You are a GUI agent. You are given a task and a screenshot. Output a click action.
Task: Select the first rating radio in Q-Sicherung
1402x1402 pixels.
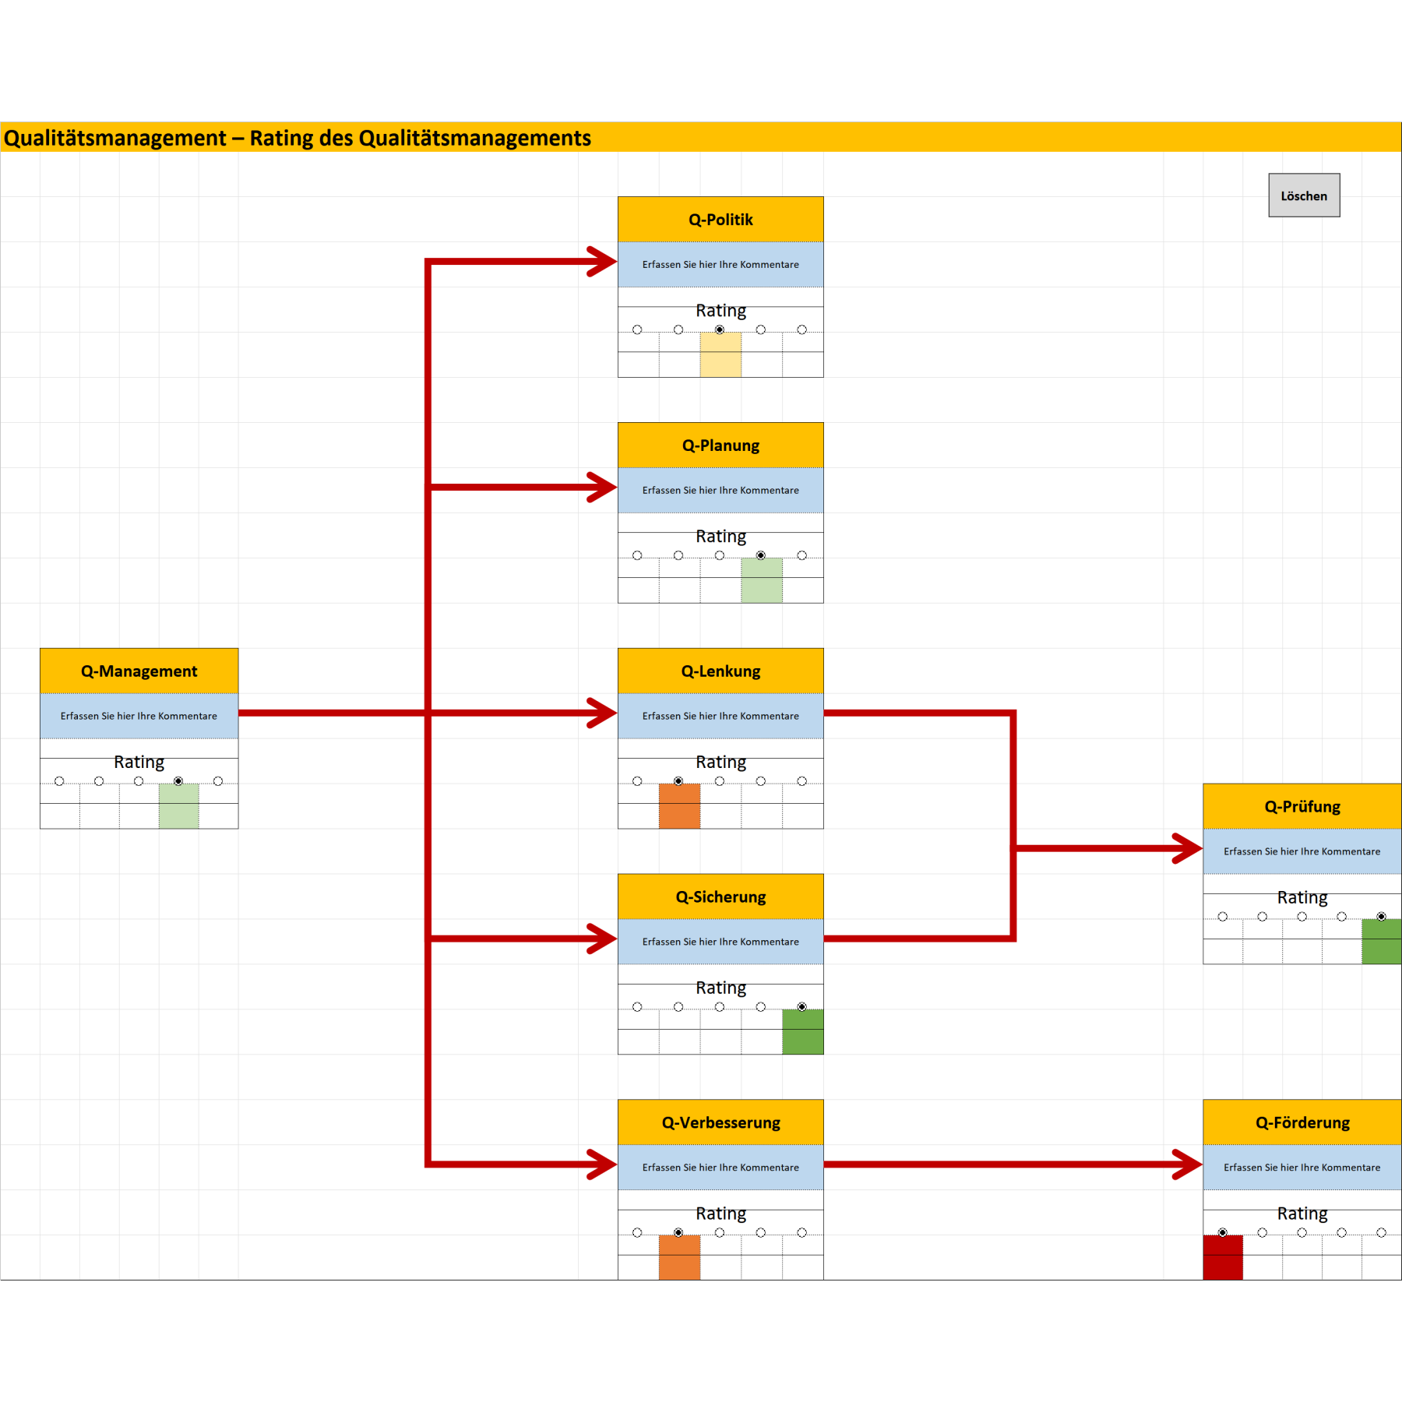tap(637, 1007)
